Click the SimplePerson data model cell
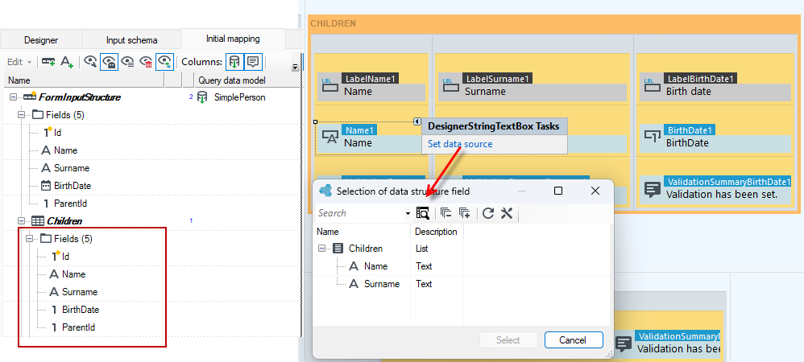This screenshot has width=804, height=362. point(239,97)
